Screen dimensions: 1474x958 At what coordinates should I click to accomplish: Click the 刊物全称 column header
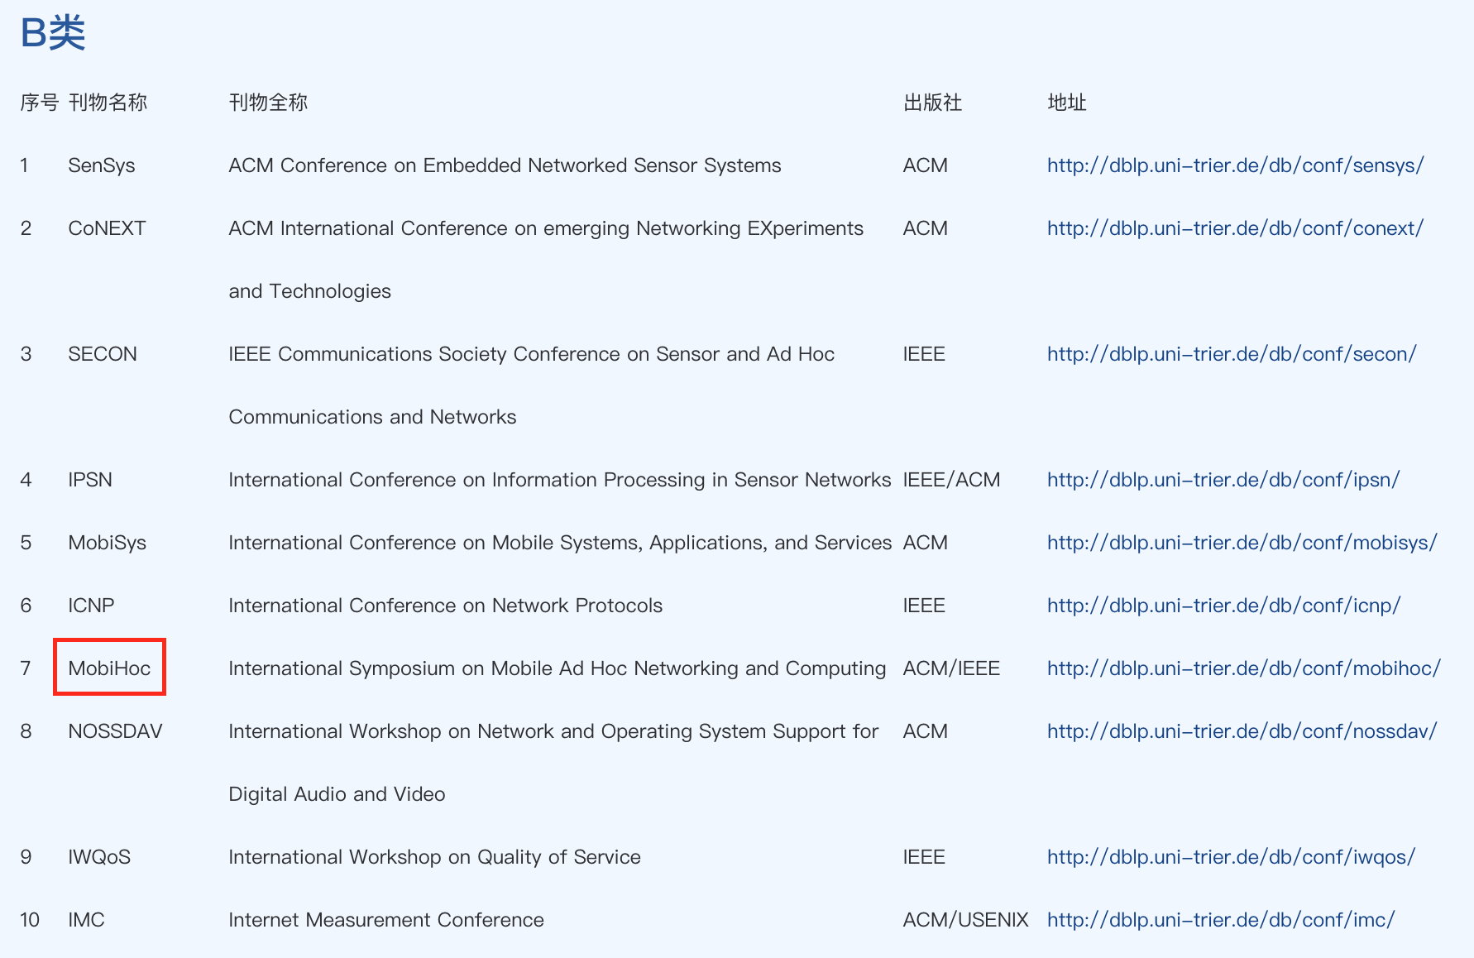[268, 103]
